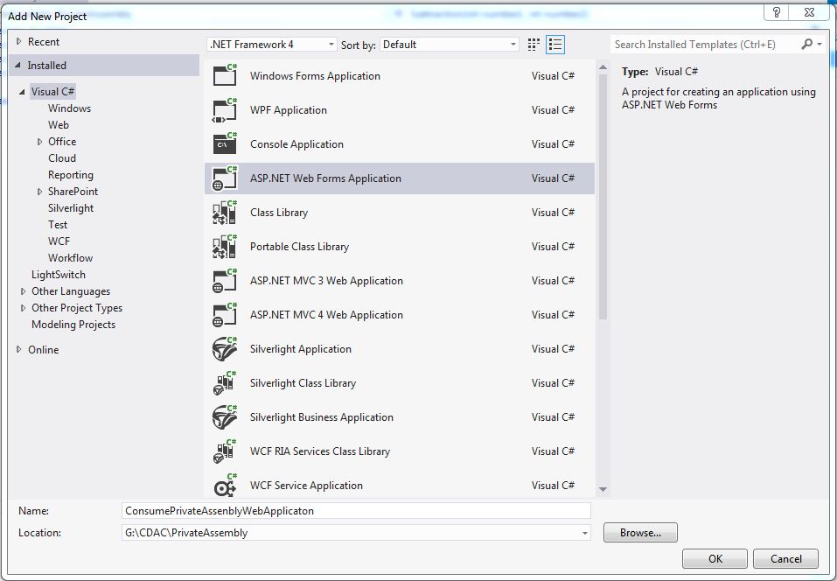Expand the Recent section
837x581 pixels.
pyautogui.click(x=18, y=42)
